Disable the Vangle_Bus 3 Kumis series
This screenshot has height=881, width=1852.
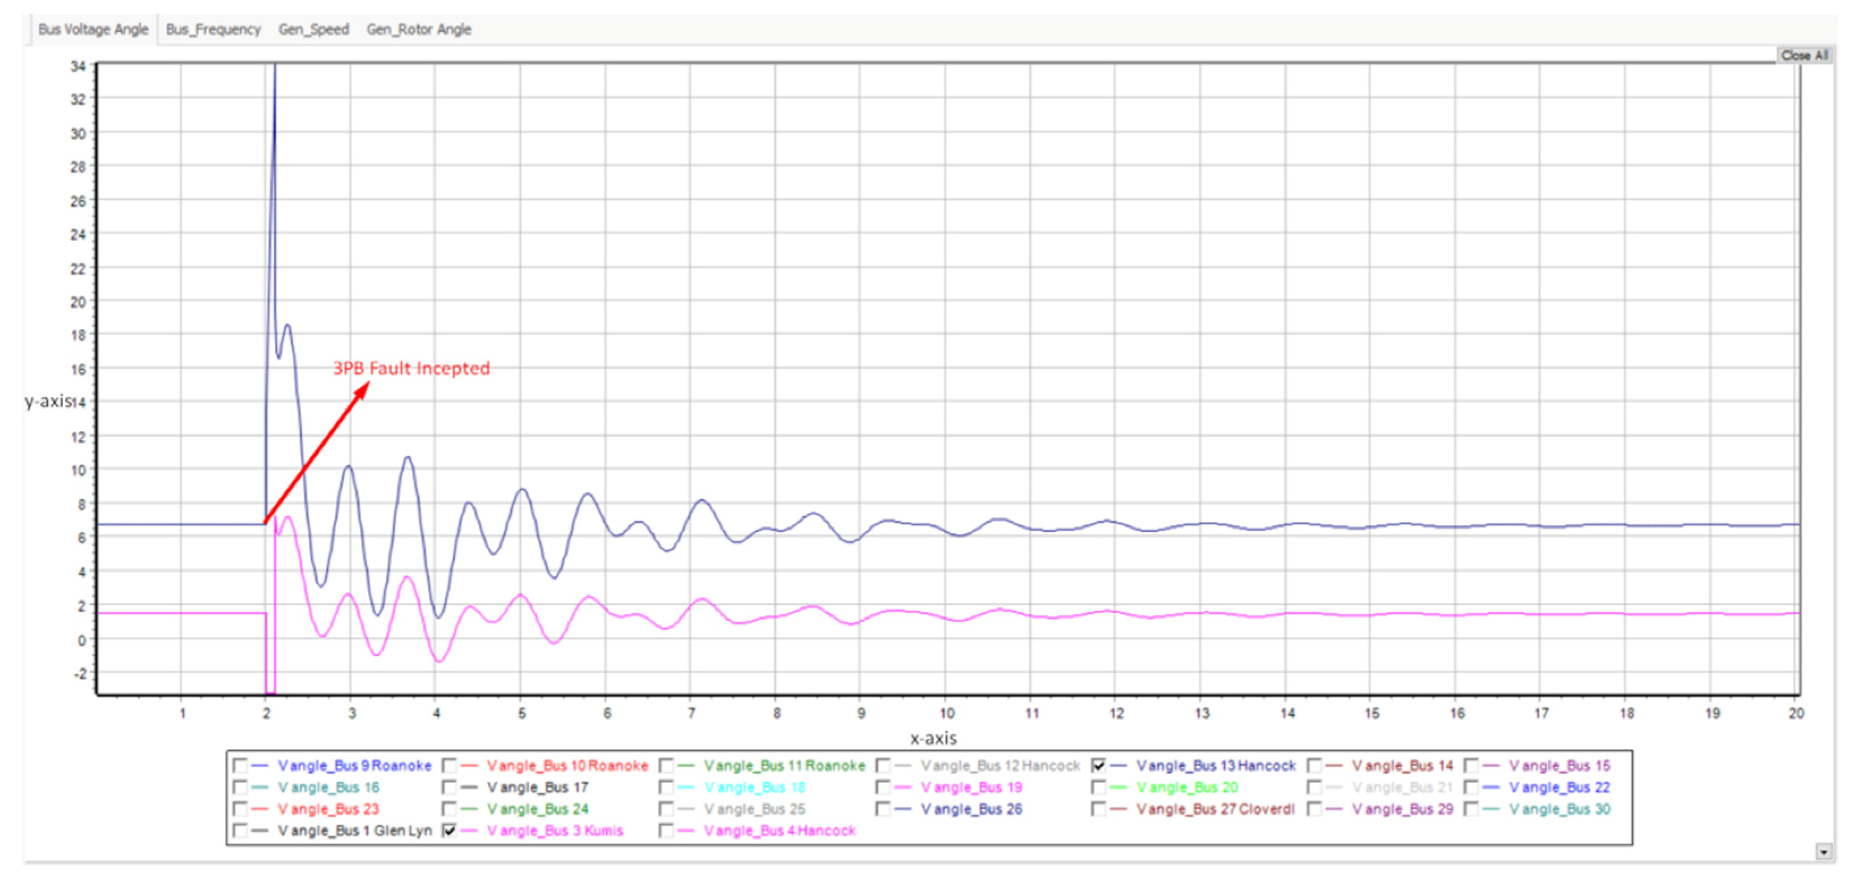point(449,831)
